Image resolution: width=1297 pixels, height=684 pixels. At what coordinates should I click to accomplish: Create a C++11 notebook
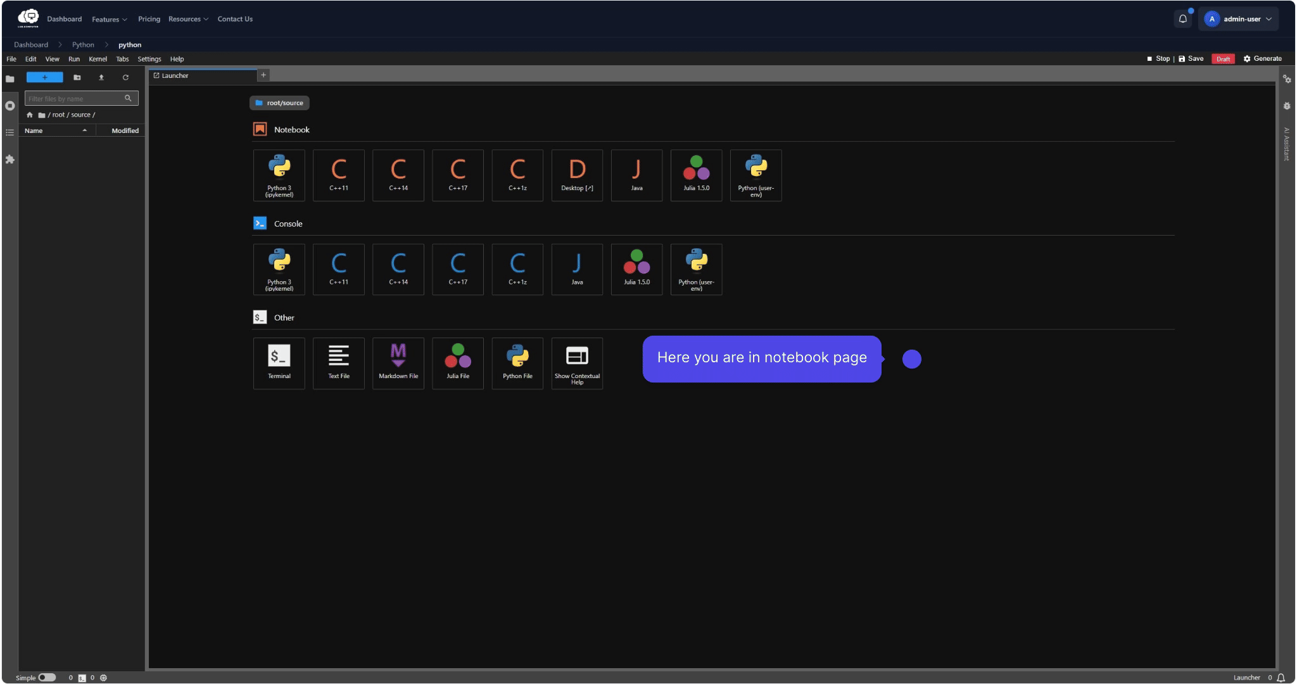(x=338, y=175)
